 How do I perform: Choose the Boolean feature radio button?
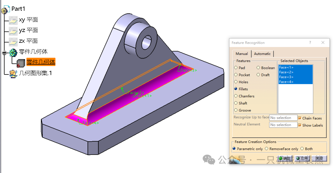[x=258, y=68]
